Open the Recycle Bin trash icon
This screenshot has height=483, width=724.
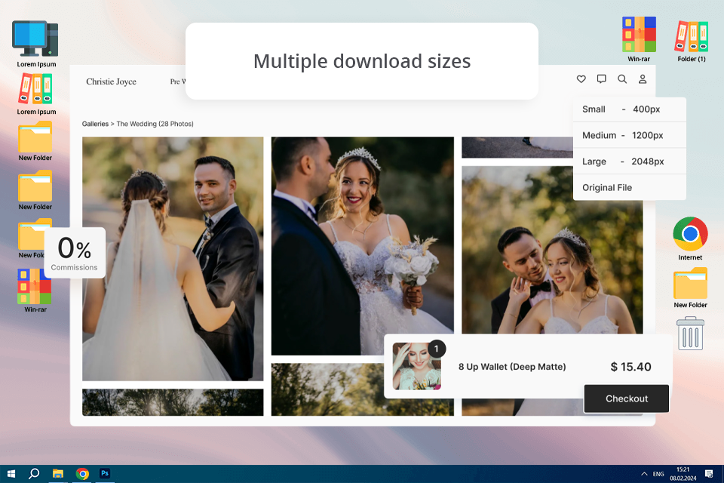690,334
